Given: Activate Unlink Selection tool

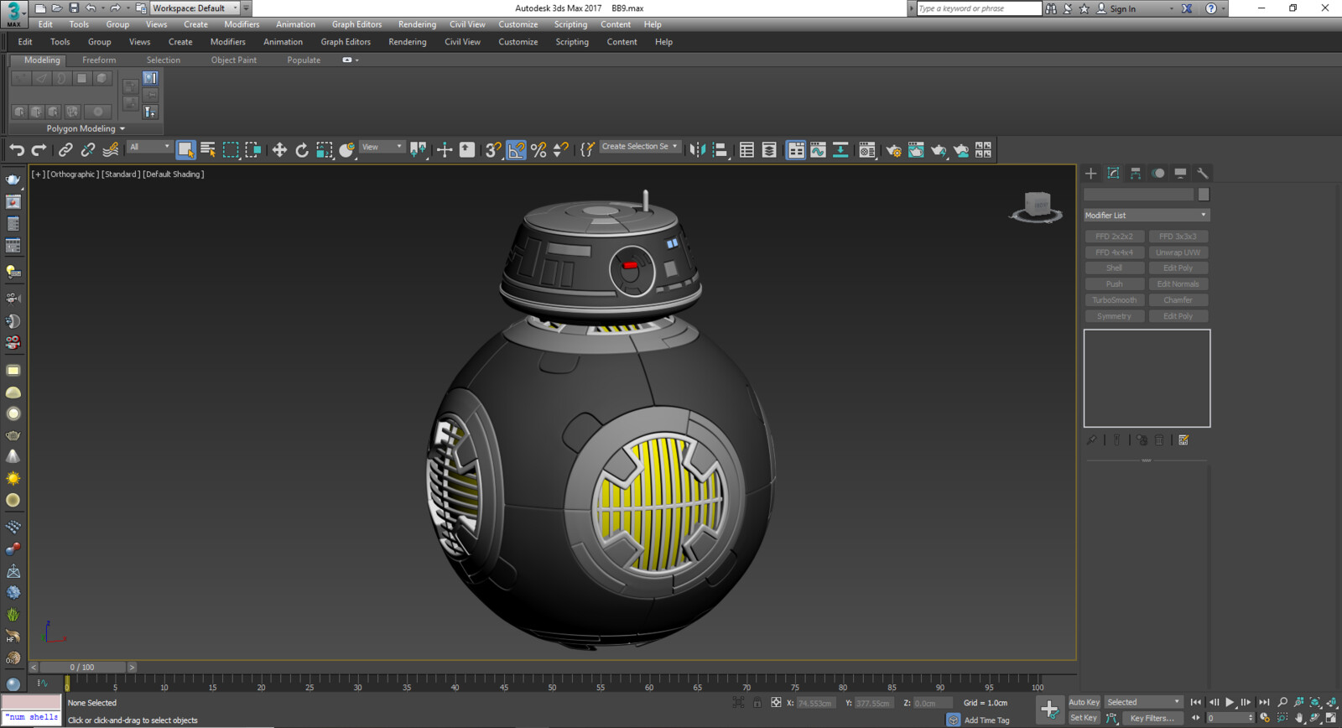Looking at the screenshot, I should [87, 150].
